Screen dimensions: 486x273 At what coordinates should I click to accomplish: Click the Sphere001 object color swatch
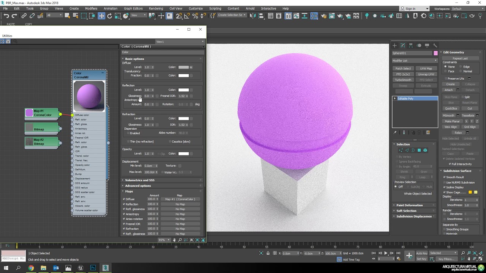point(436,53)
